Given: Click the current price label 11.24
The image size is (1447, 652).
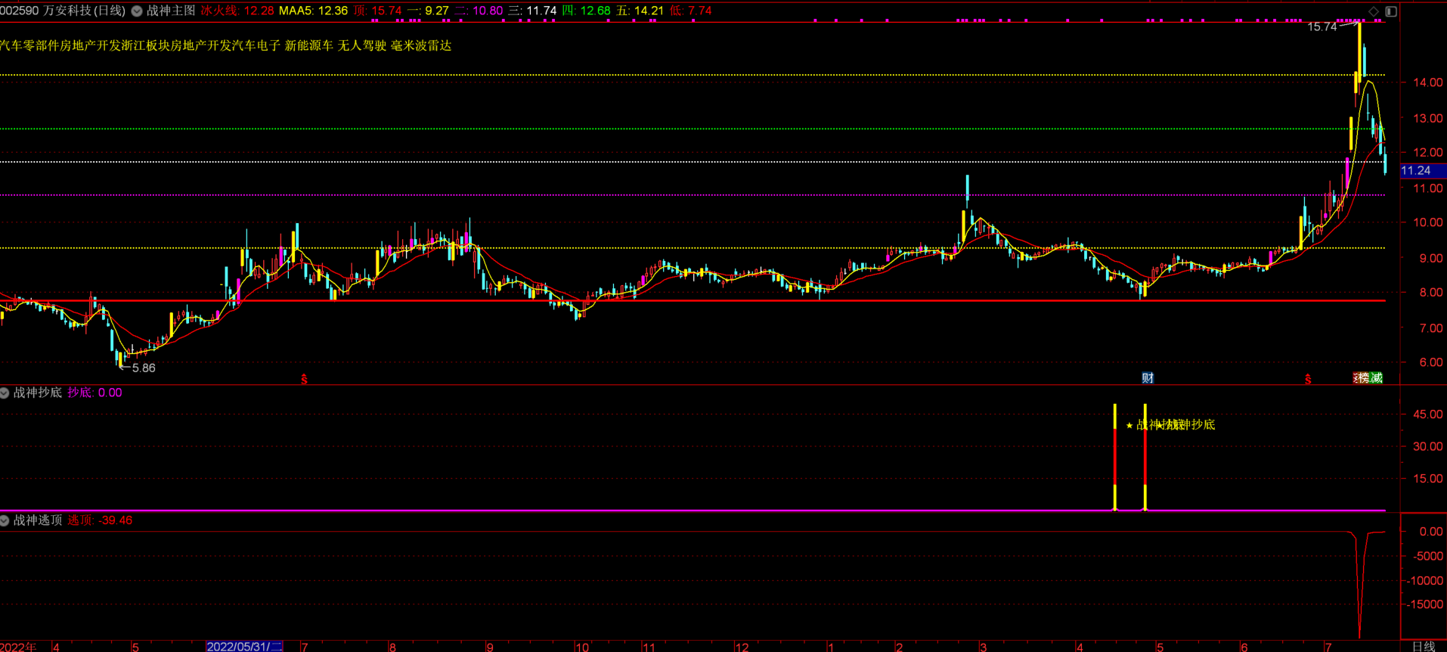Looking at the screenshot, I should [x=1416, y=171].
